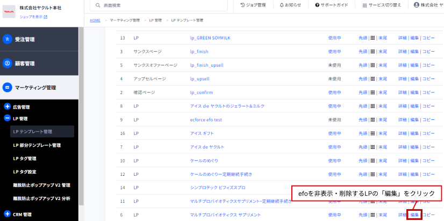Click the sort grid icon for lp_finish
This screenshot has height=221, width=444.
[x=373, y=52]
